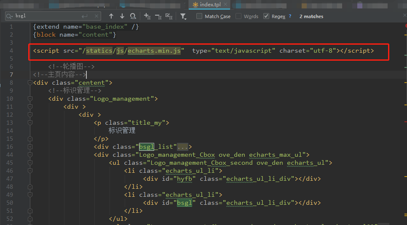
Task: Click closing </p> tag on line 15
Action: 101,139
